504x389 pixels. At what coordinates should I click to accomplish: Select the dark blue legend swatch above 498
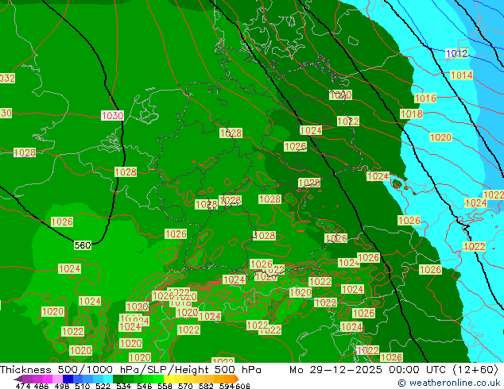click(x=68, y=379)
